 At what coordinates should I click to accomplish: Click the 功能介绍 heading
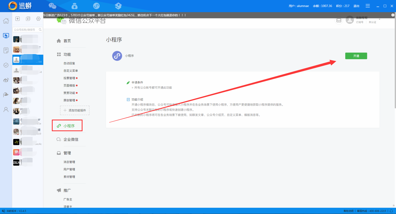137,100
